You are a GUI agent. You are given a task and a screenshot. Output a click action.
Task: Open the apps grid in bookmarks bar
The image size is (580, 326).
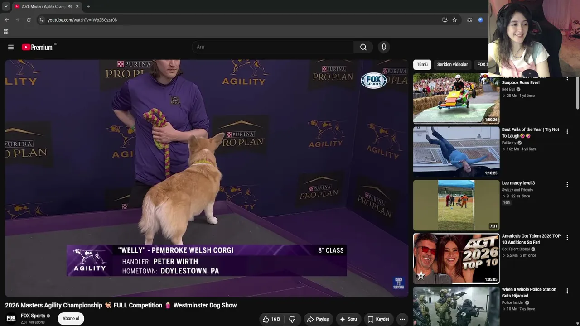(6, 32)
